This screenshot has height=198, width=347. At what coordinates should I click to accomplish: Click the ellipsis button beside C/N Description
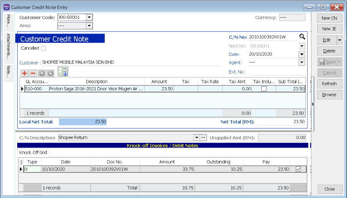[x=203, y=137]
